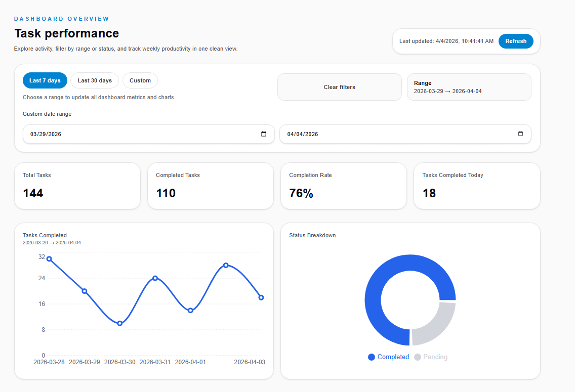Open the end date calendar picker icon
The image size is (575, 392).
pyautogui.click(x=520, y=134)
